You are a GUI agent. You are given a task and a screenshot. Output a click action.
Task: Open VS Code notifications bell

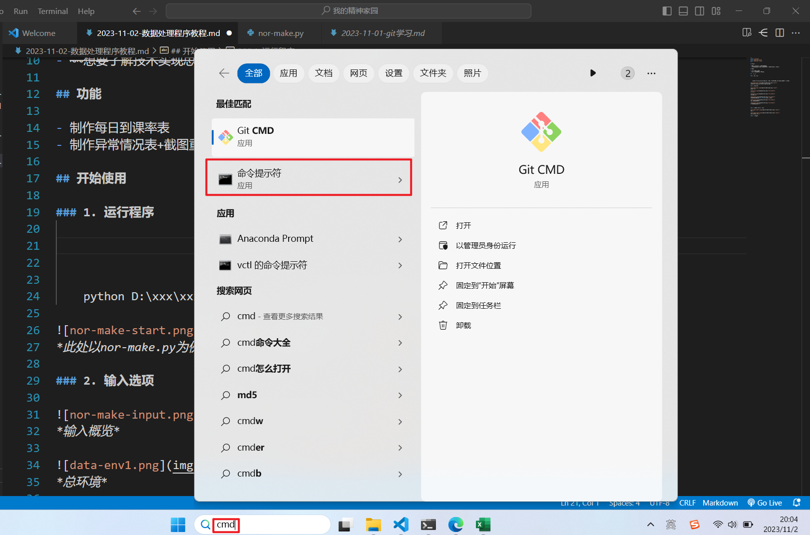[x=797, y=503]
